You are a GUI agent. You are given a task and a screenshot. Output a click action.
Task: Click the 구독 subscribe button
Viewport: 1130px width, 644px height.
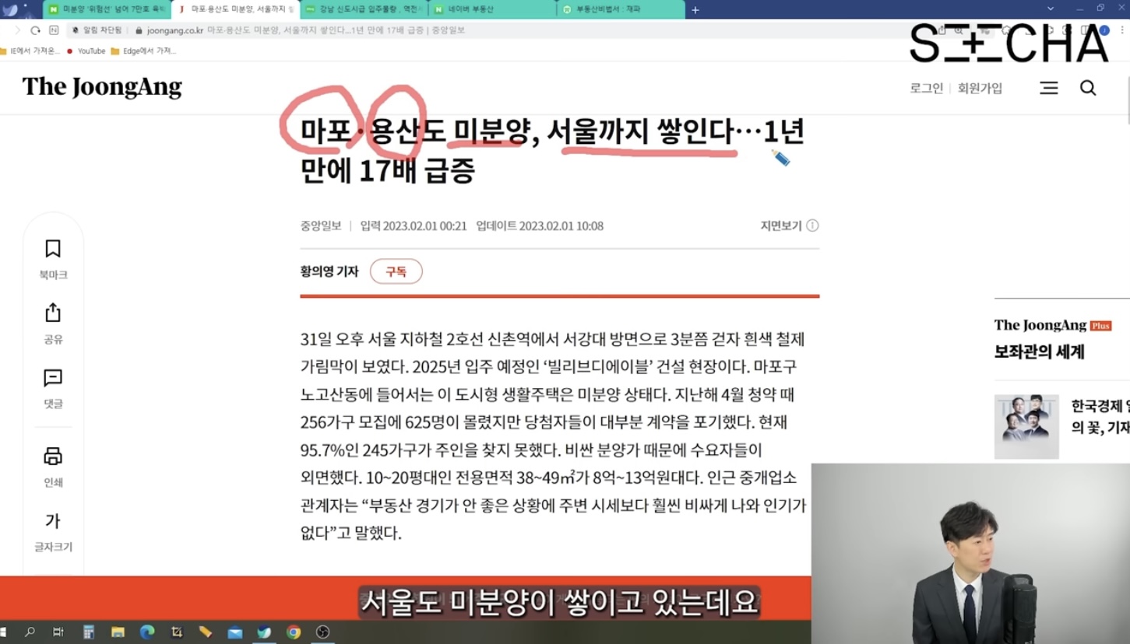coord(396,271)
